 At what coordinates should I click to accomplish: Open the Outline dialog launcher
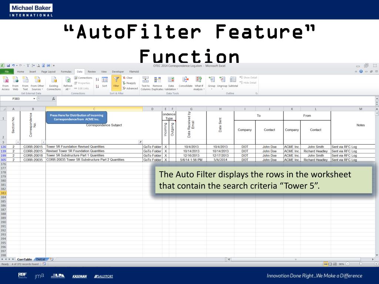(x=256, y=93)
